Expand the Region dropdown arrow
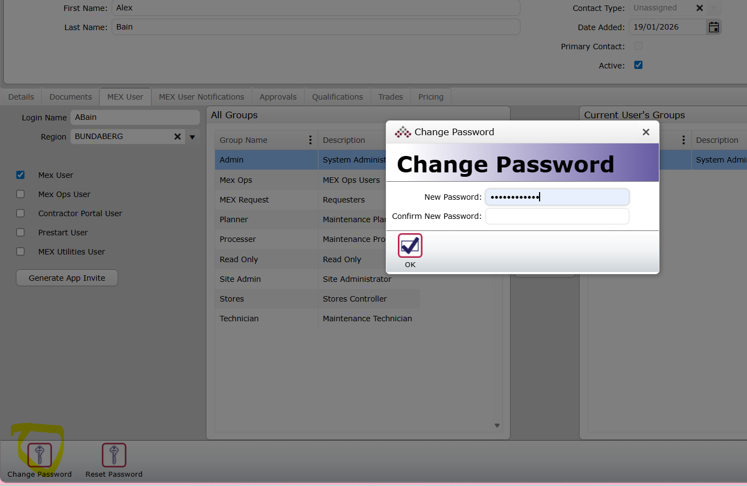Screen dimensions: 747x486 [x=192, y=137]
